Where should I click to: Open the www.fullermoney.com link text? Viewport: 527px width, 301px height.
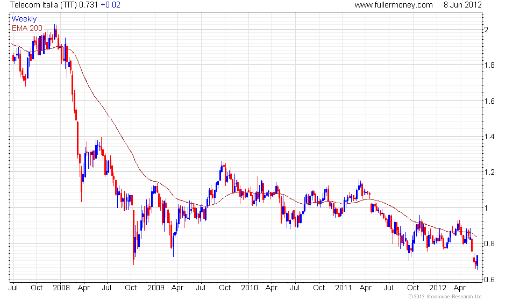394,5
